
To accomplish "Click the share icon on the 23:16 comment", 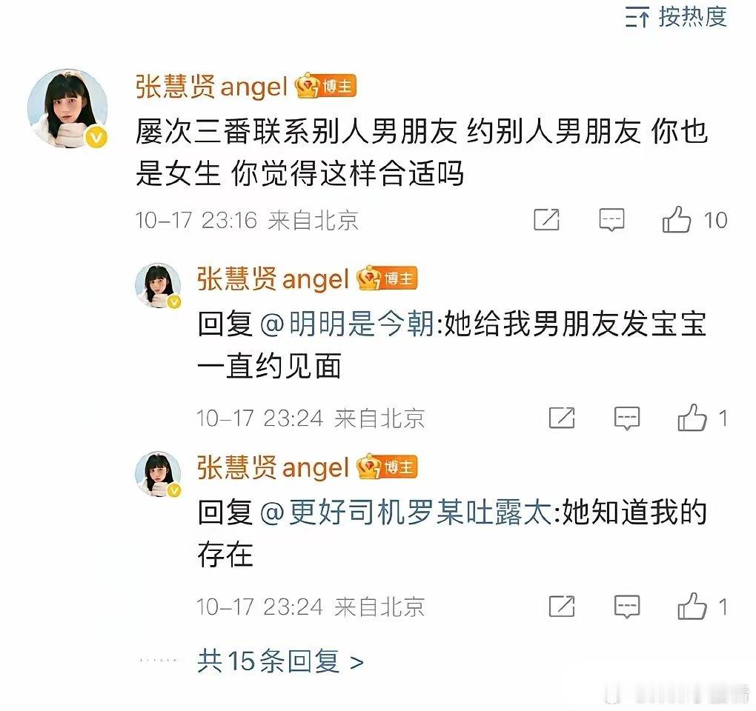I will point(547,220).
